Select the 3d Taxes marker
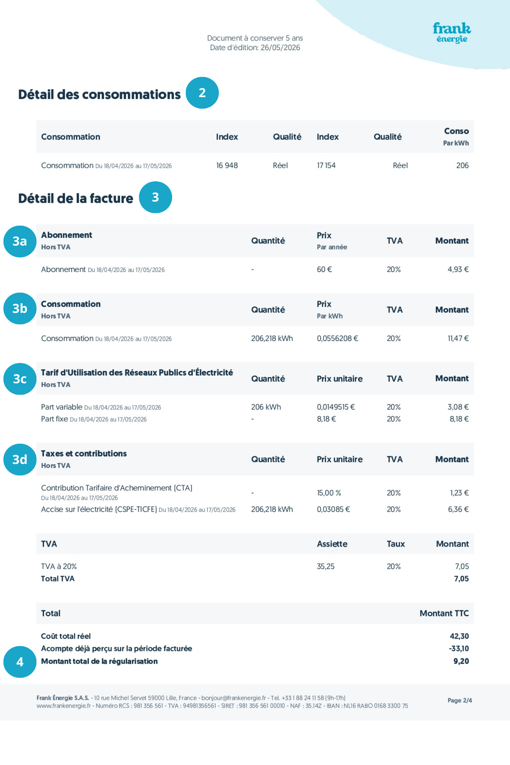 [20, 459]
